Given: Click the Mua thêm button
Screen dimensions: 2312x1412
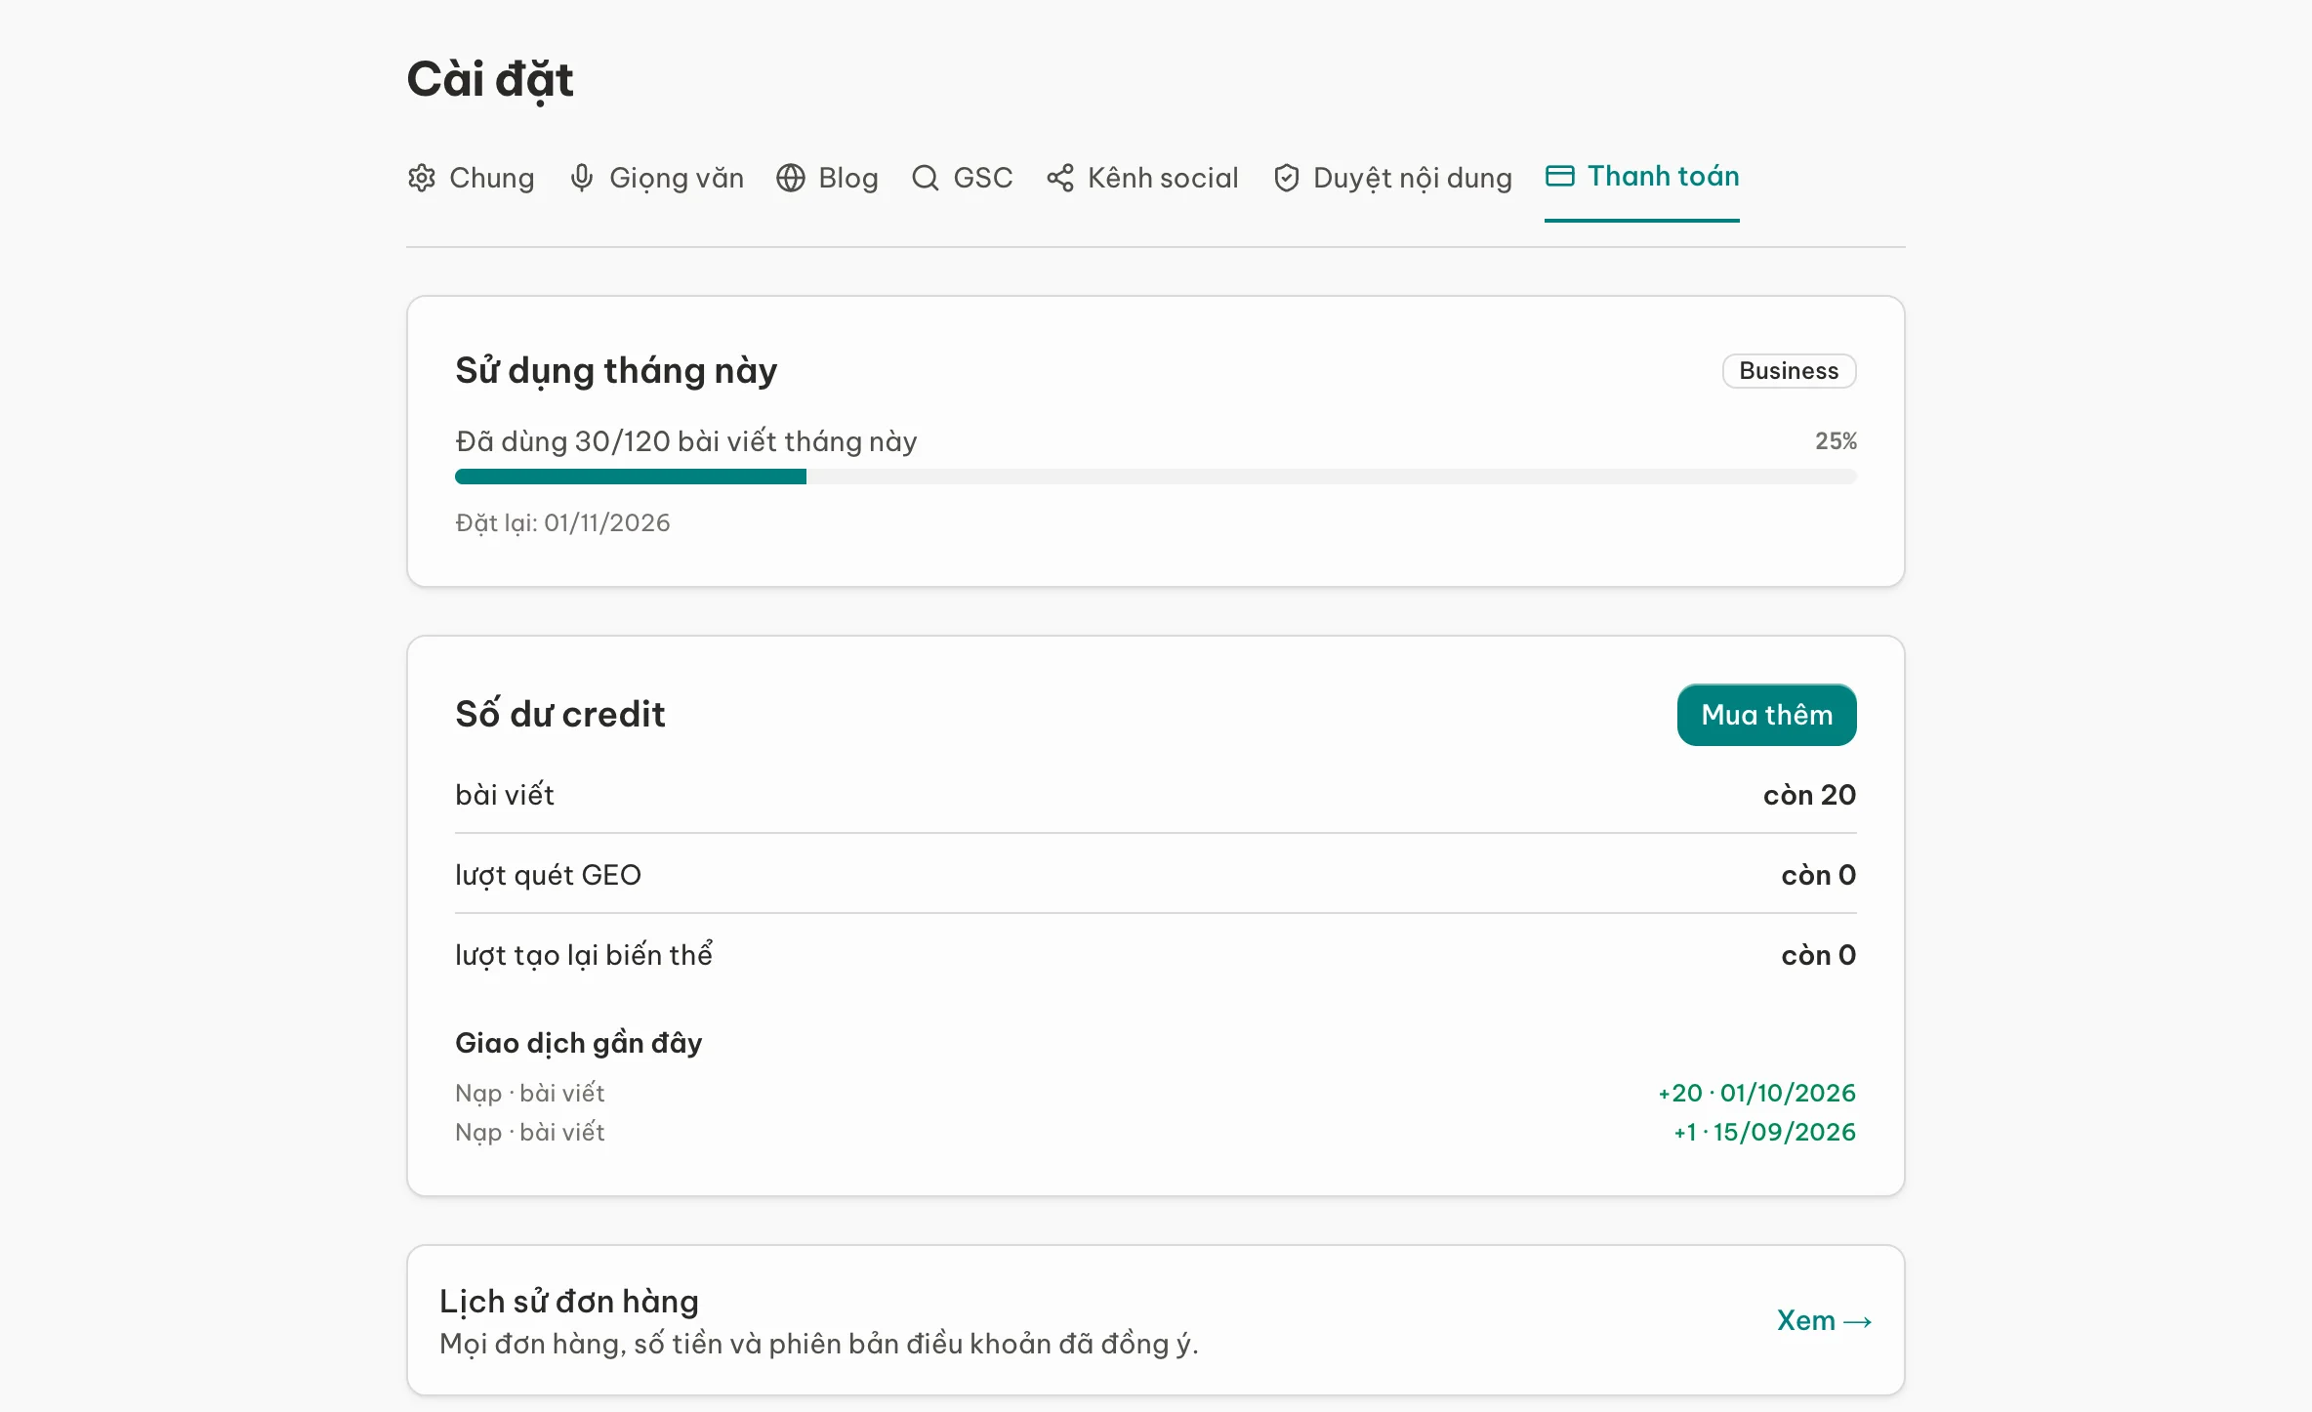Looking at the screenshot, I should pyautogui.click(x=1766, y=715).
